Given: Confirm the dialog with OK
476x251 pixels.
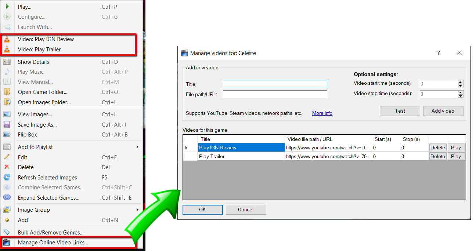Looking at the screenshot, I should point(203,210).
